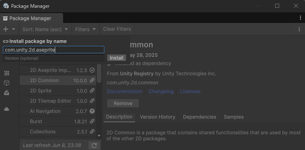Open the Filters dropdown
This screenshot has width=305, height=150.
pos(86,29)
